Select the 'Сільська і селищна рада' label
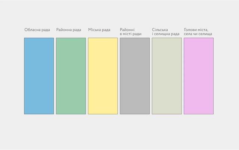The width and height of the screenshot is (239, 150). click(x=166, y=32)
